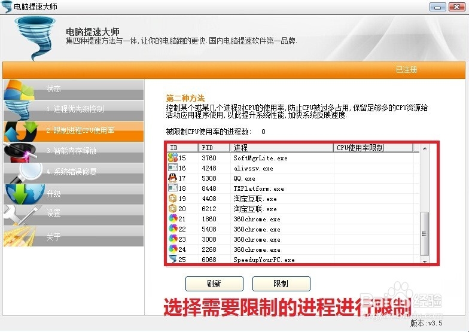This screenshot has height=332, width=469.
Task: Open the 设置 section
Action: [x=74, y=214]
